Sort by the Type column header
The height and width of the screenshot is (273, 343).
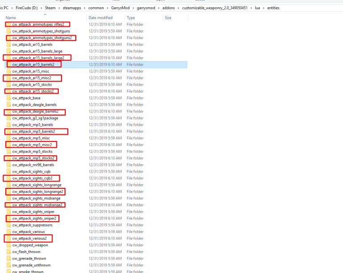point(131,18)
